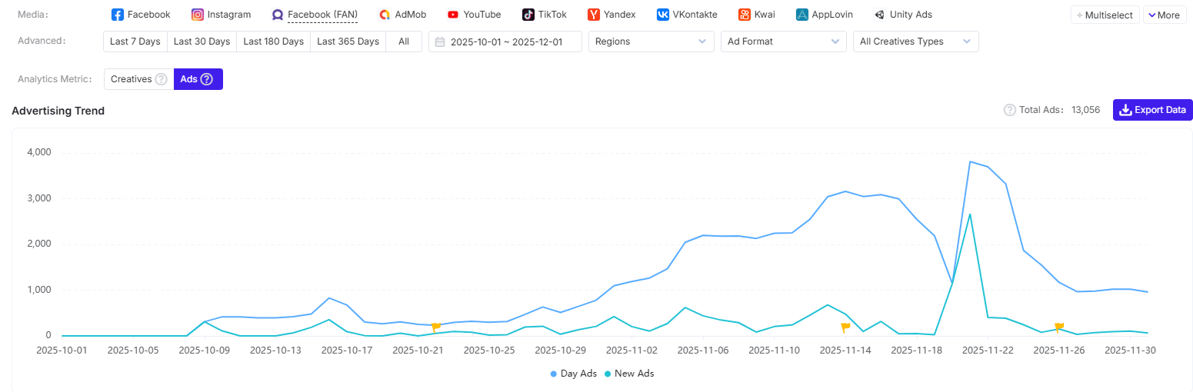This screenshot has height=392, width=1193.
Task: Click the Facebook media icon
Action: (118, 15)
